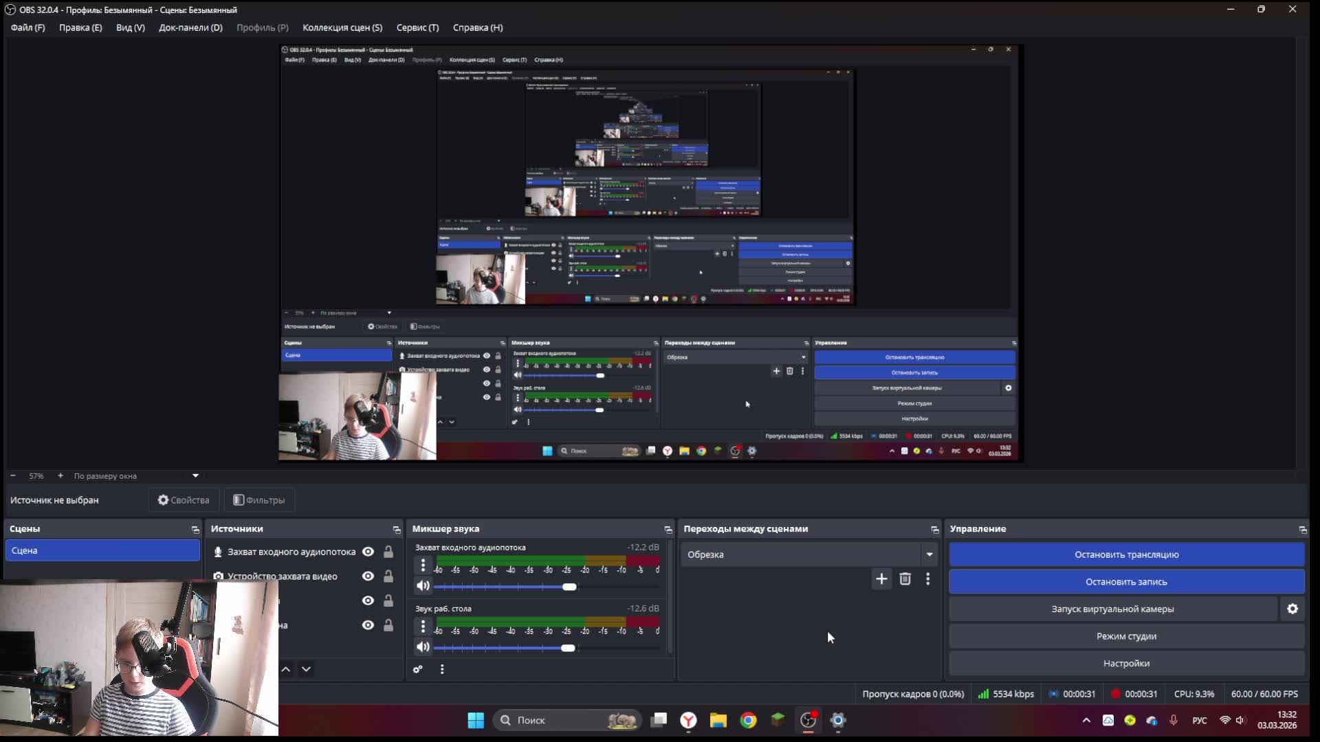Lock the Захват входного аудиопотока source
1320x742 pixels.
coord(388,552)
